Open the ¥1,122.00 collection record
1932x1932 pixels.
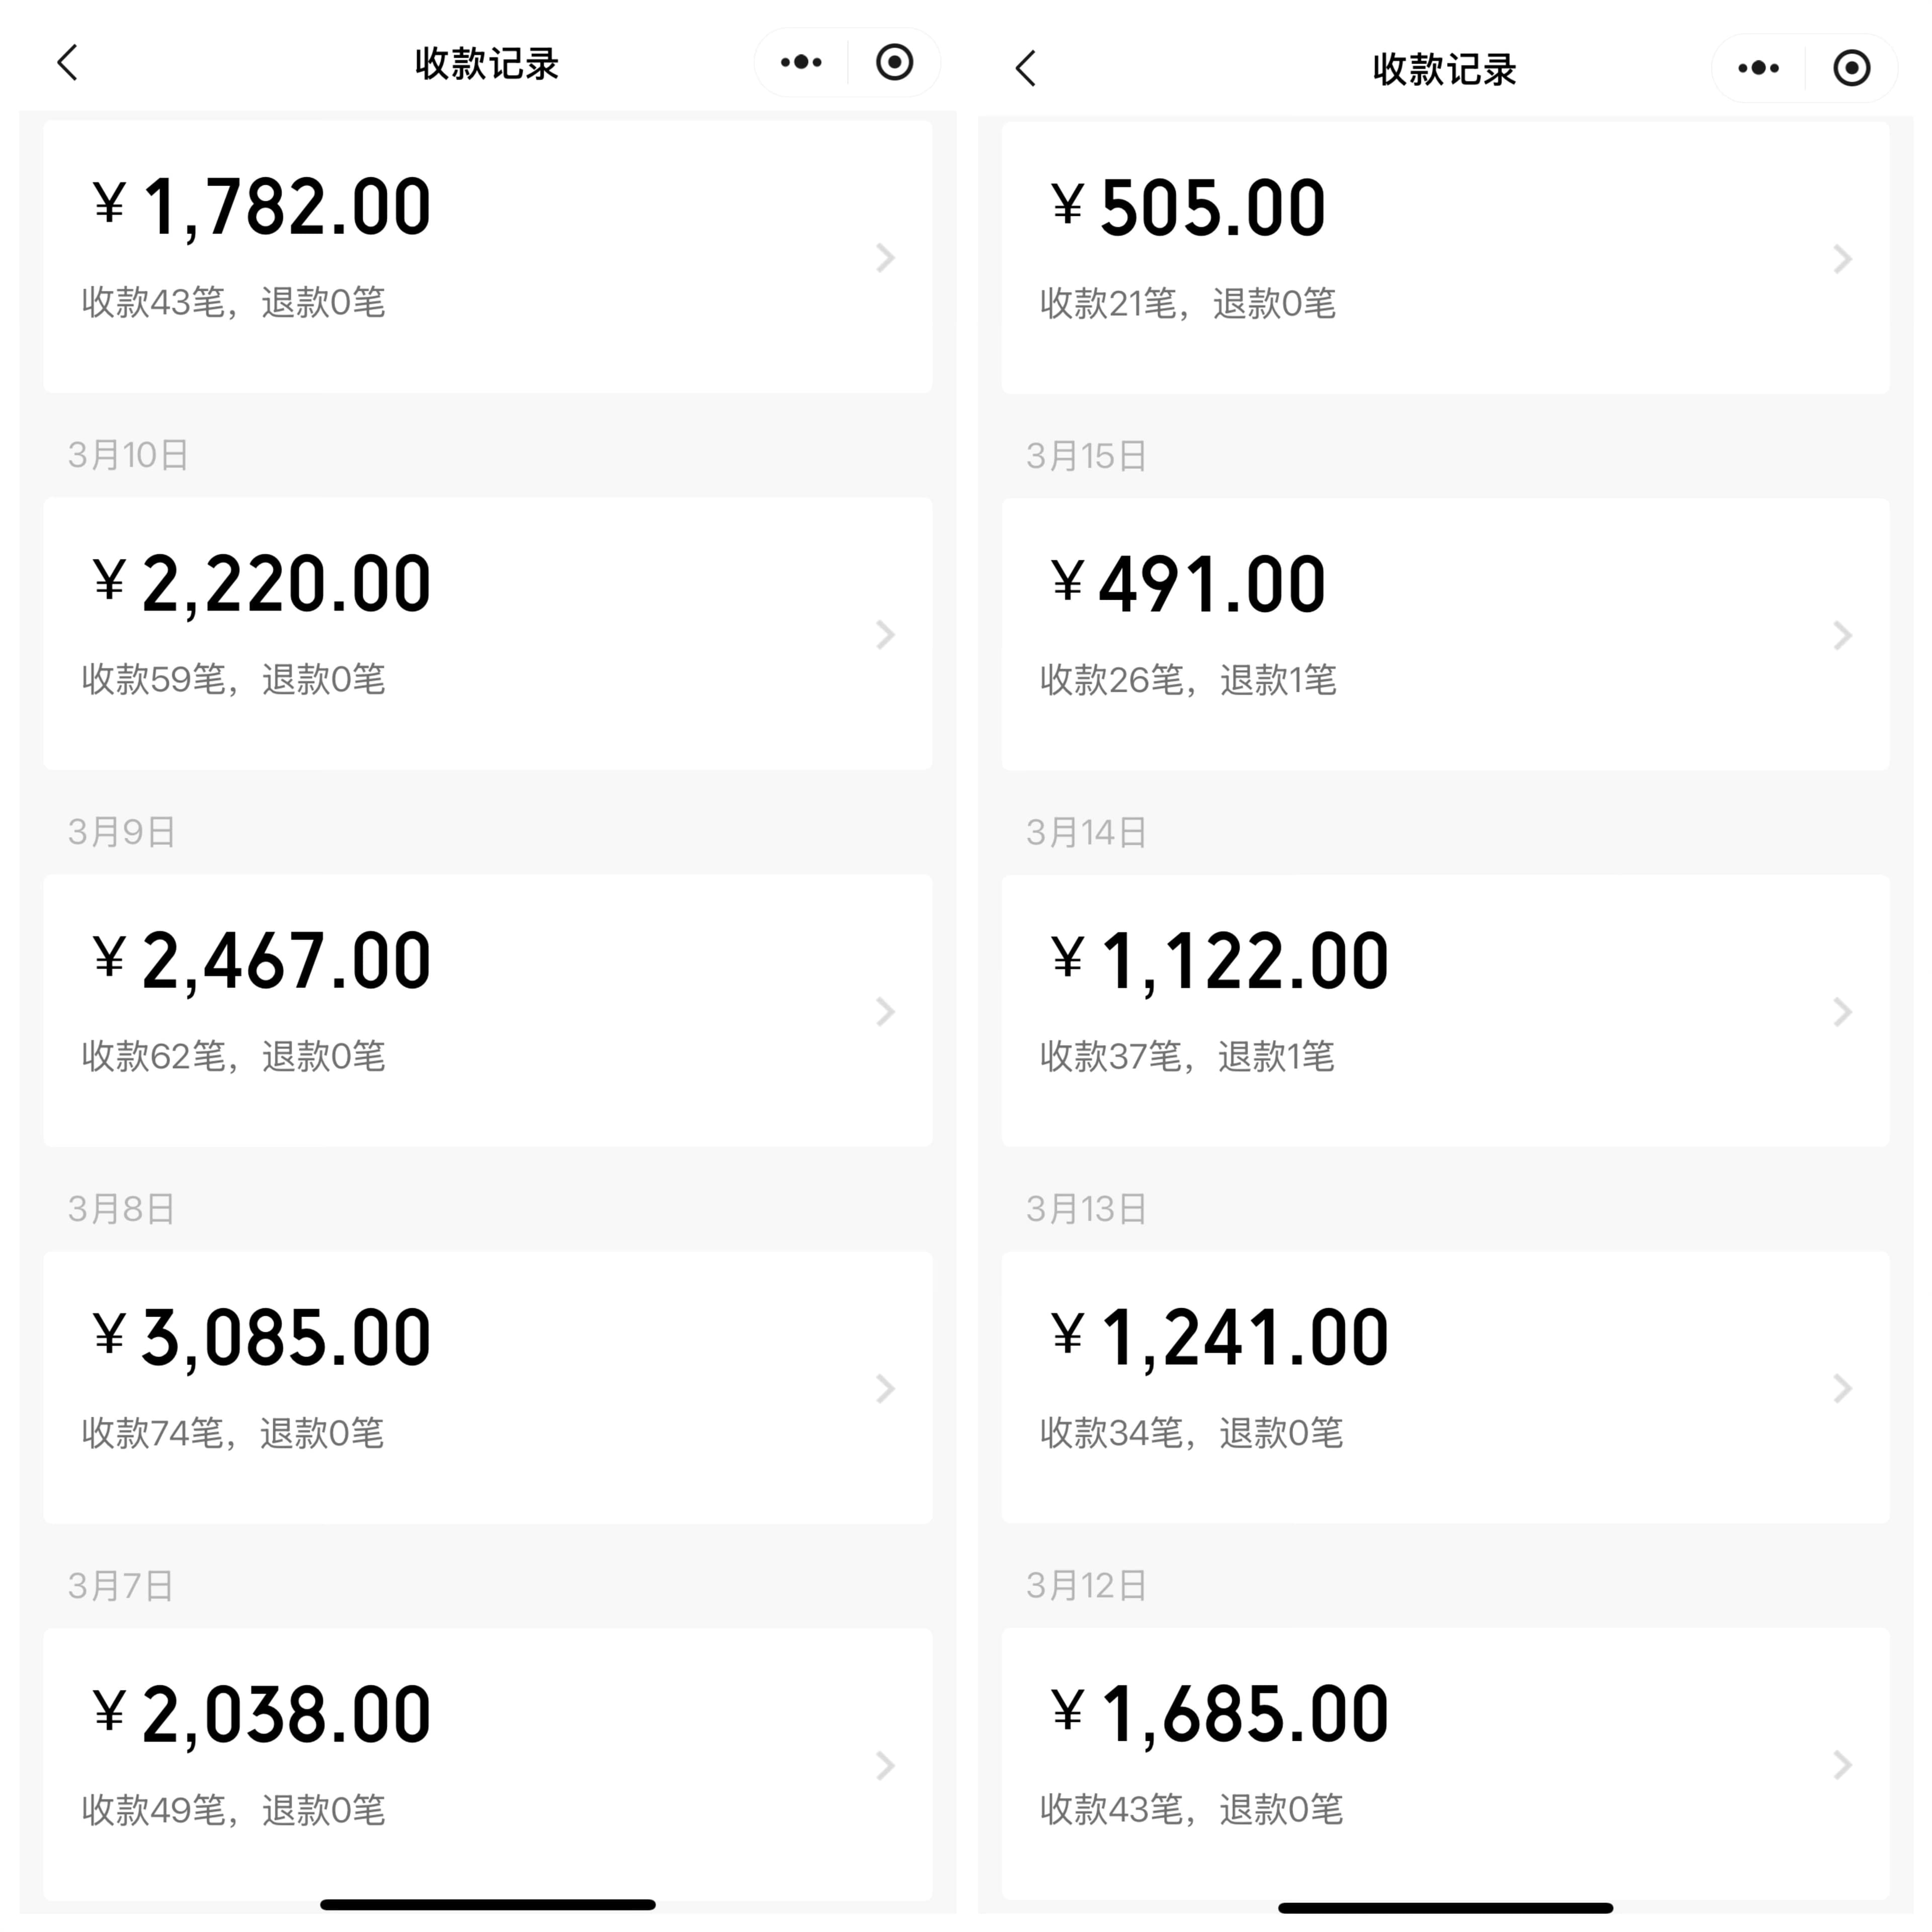tap(1445, 1010)
